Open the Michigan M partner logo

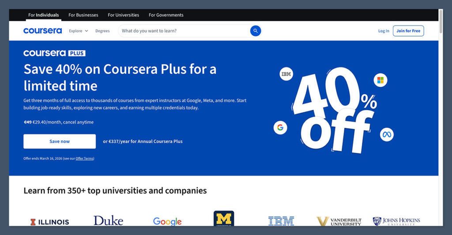tap(224, 219)
